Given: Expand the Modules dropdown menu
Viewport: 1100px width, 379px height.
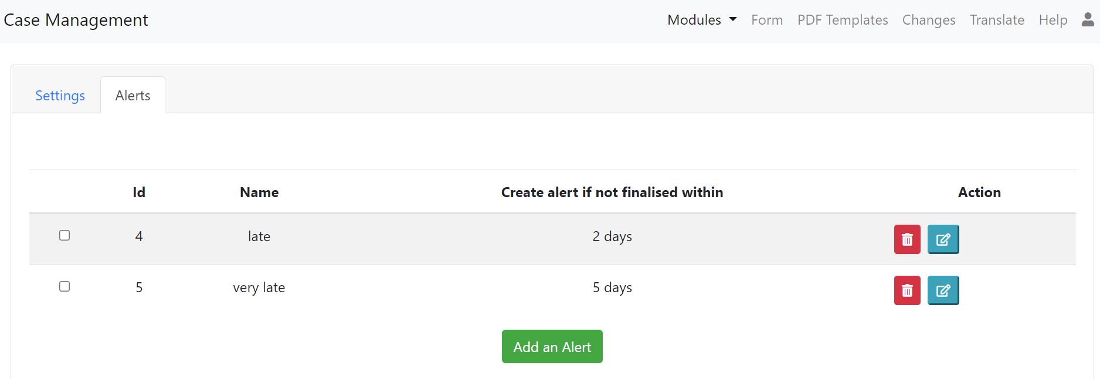Looking at the screenshot, I should [702, 20].
